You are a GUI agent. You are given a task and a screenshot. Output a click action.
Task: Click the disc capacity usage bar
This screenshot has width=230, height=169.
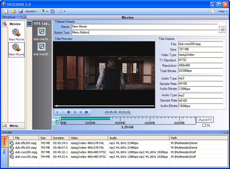coord(128,120)
